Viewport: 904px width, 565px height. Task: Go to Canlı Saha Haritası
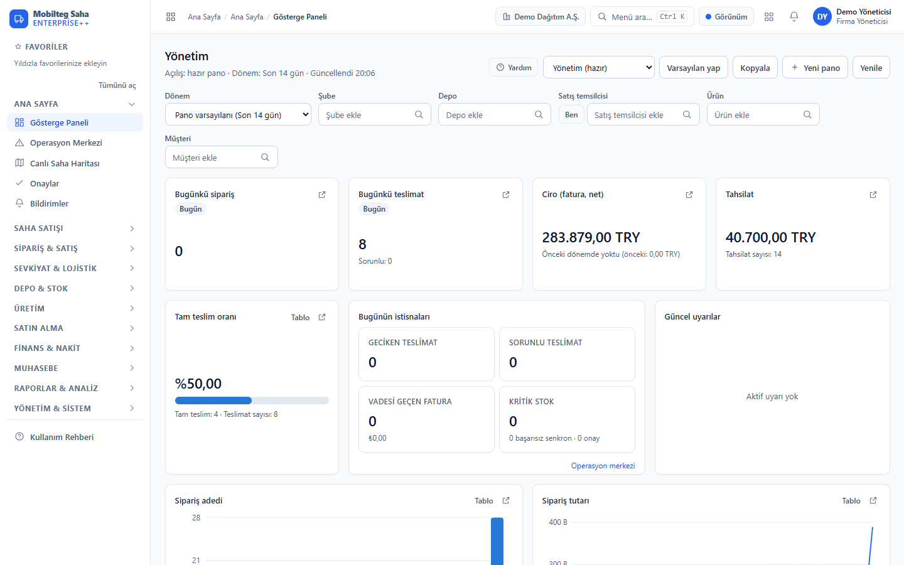[x=75, y=163]
